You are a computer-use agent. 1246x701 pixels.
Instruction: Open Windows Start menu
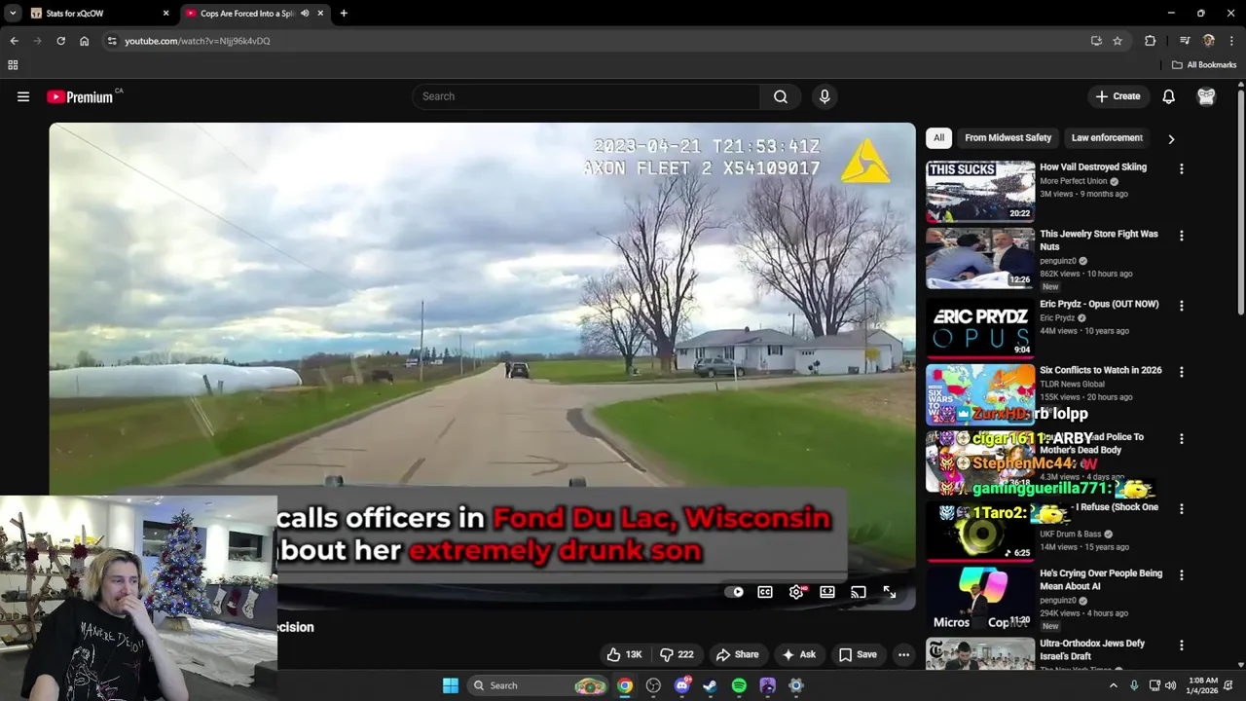[x=451, y=685]
